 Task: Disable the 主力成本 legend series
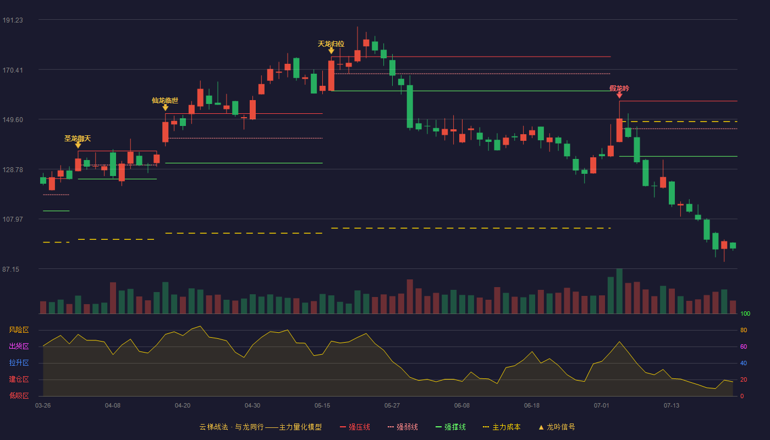point(502,427)
